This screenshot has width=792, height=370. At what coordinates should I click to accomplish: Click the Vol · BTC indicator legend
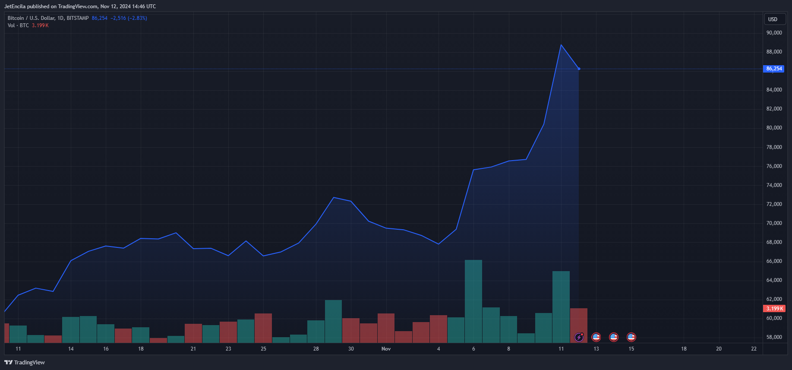[x=18, y=25]
